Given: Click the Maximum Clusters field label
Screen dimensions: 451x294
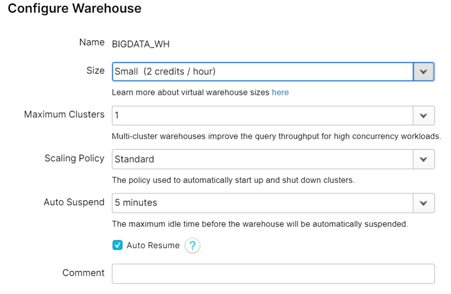Looking at the screenshot, I should point(64,114).
